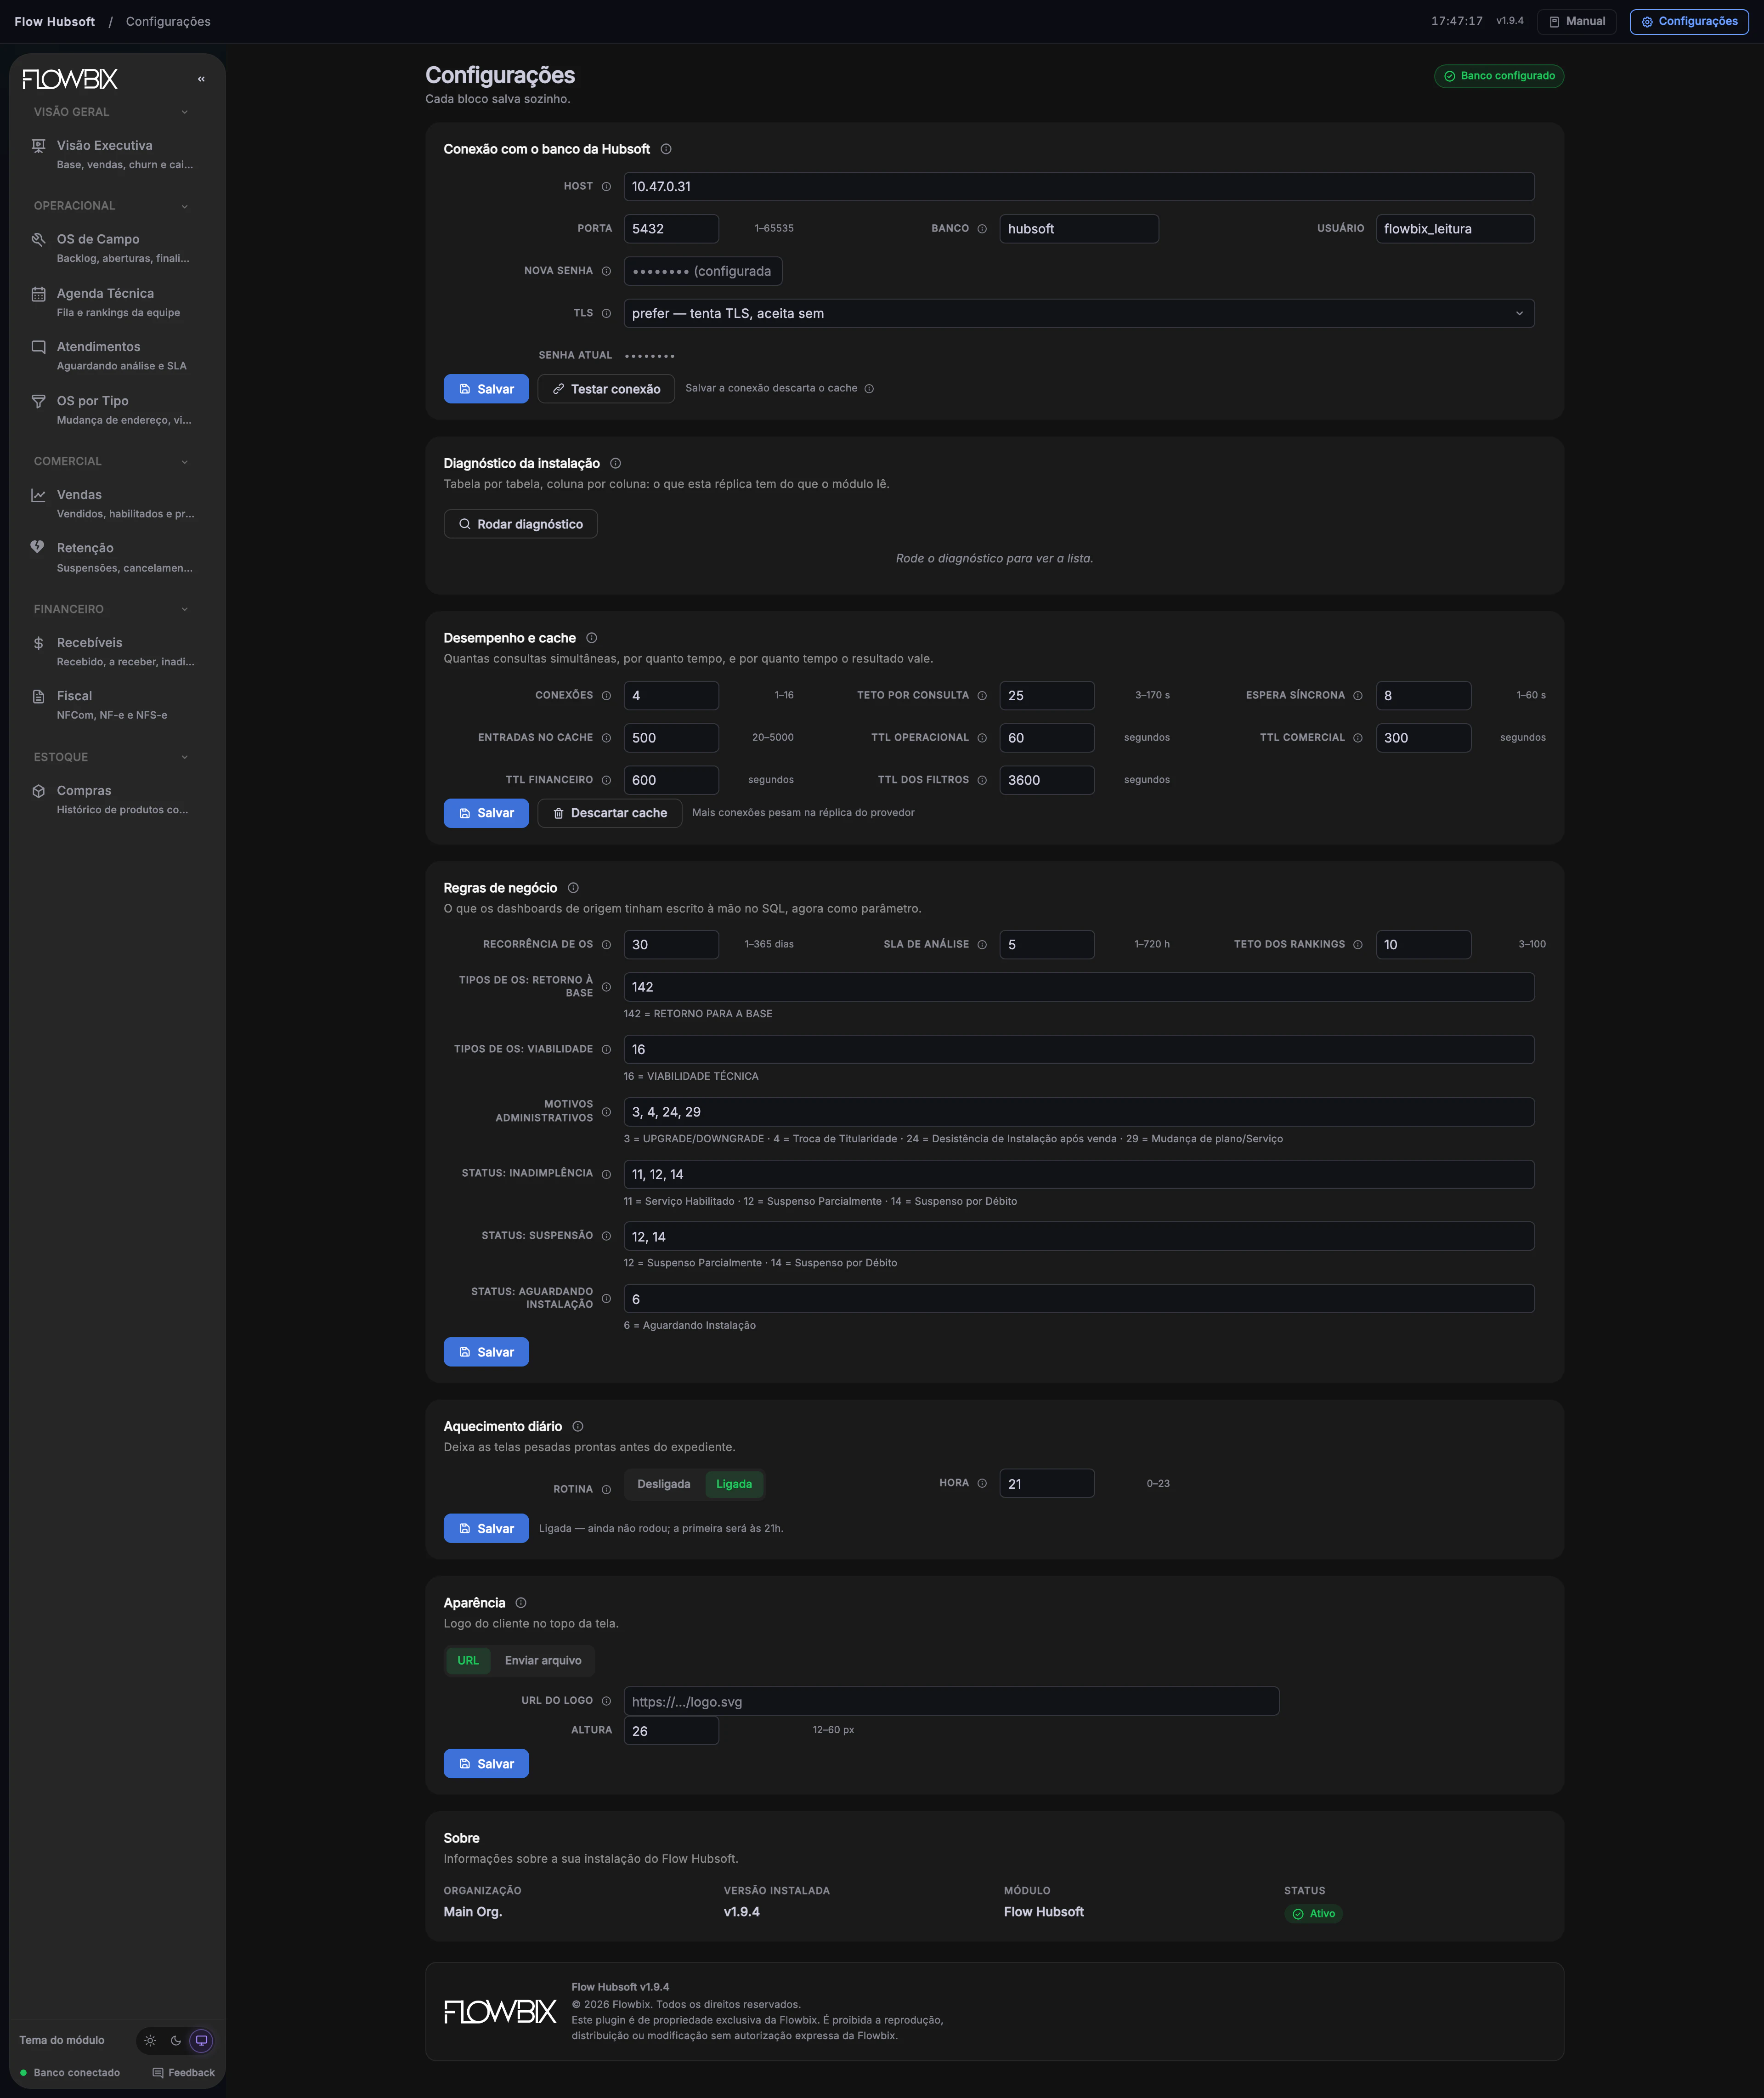Select the light theme sun icon
Viewport: 1764px width, 2098px height.
coord(150,2041)
